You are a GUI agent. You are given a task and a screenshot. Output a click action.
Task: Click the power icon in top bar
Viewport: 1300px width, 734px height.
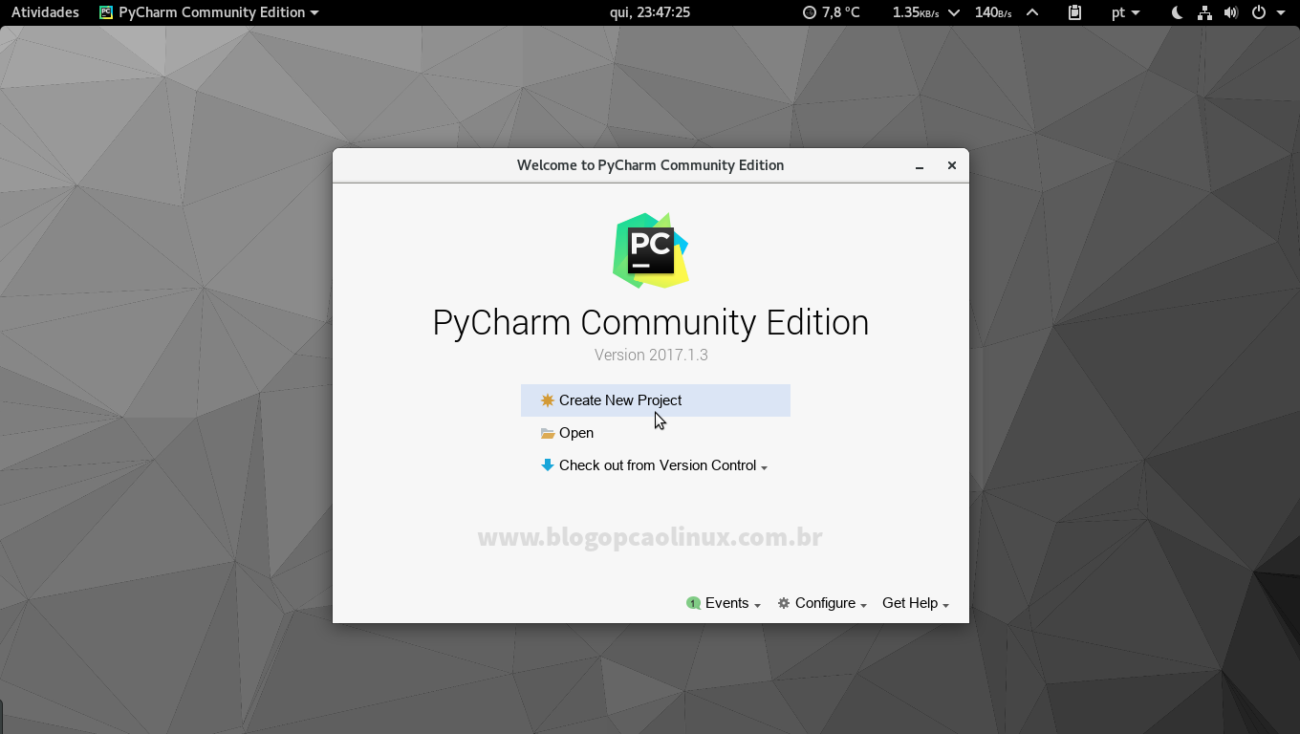[1258, 12]
